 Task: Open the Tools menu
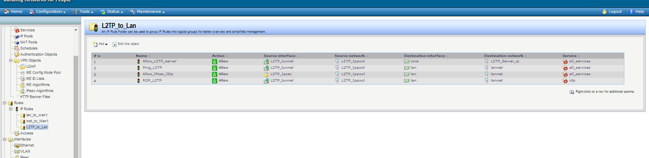click(x=83, y=11)
